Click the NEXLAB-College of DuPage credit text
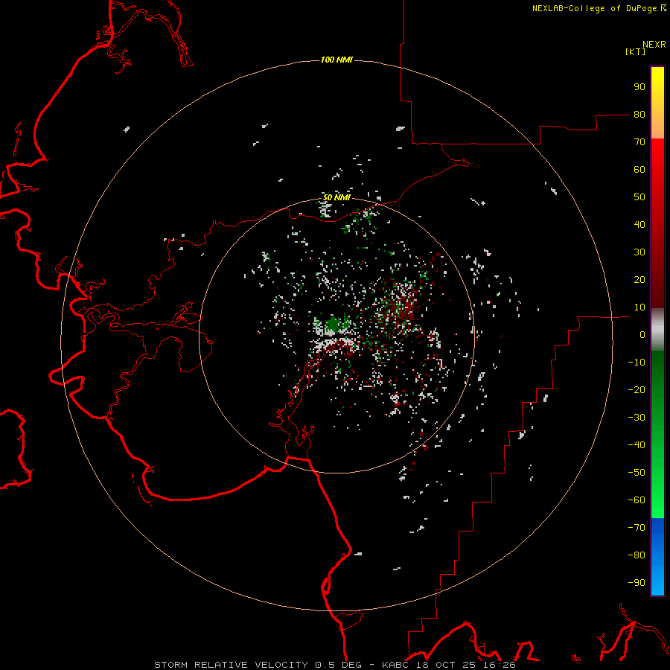The height and width of the screenshot is (670, 670). [599, 8]
